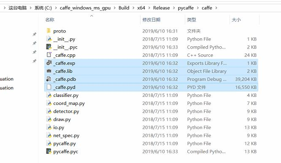
Task: Select file name pycaffe.pyc
Action: coord(65,152)
